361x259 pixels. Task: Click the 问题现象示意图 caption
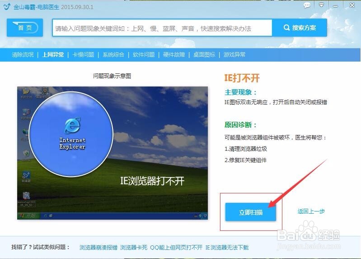[x=112, y=76]
